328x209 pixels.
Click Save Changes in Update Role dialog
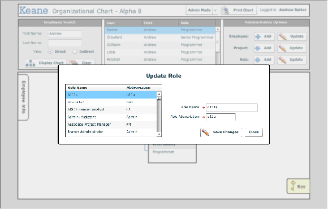tap(221, 132)
